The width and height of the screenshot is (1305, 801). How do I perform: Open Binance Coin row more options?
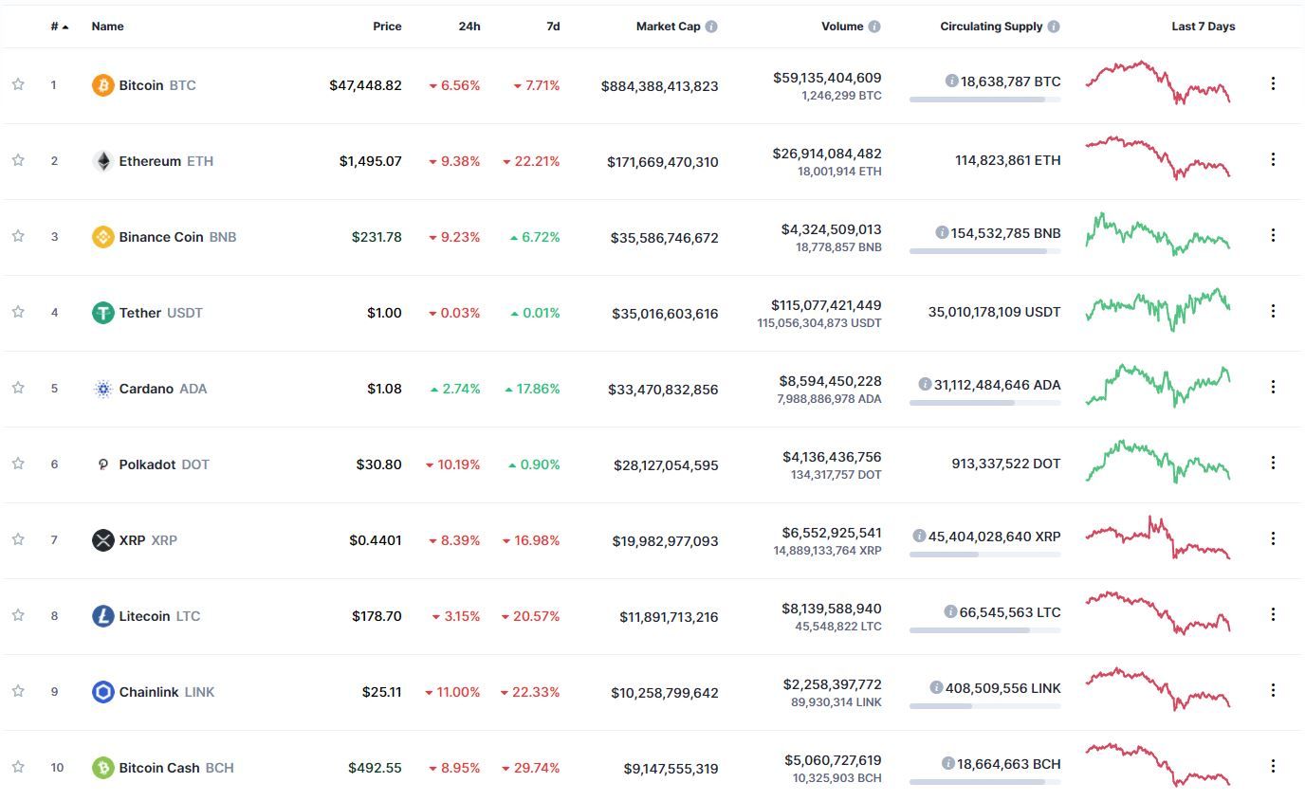[x=1273, y=235]
